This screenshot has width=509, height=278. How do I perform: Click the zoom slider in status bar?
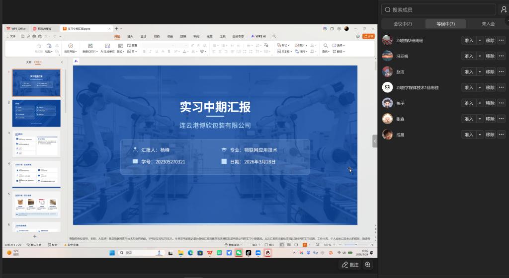point(355,245)
